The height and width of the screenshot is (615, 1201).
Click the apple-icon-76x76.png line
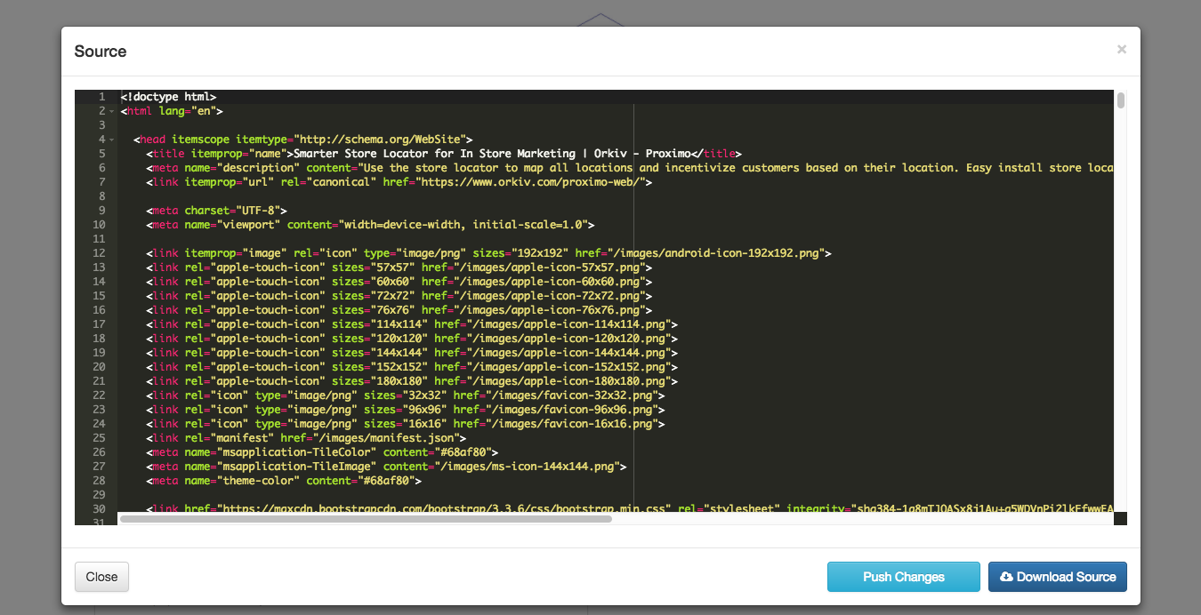pos(399,310)
